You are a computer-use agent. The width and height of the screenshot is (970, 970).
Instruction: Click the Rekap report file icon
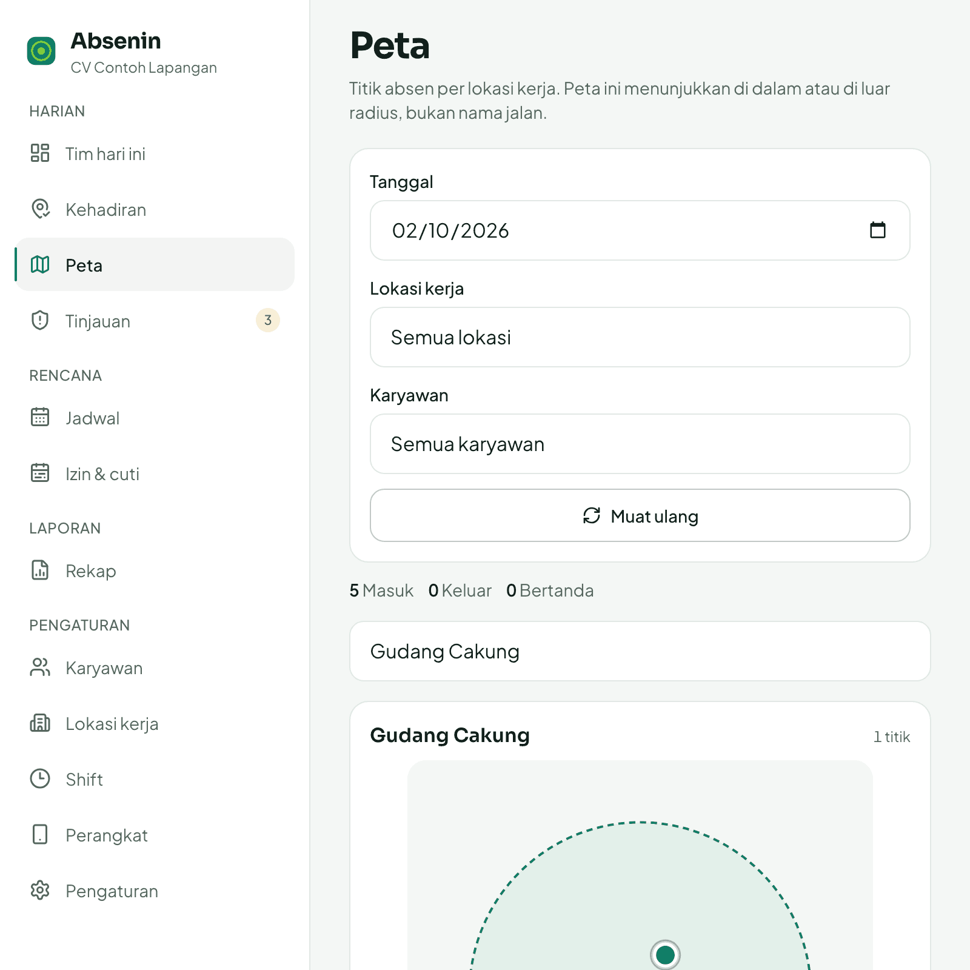click(40, 570)
